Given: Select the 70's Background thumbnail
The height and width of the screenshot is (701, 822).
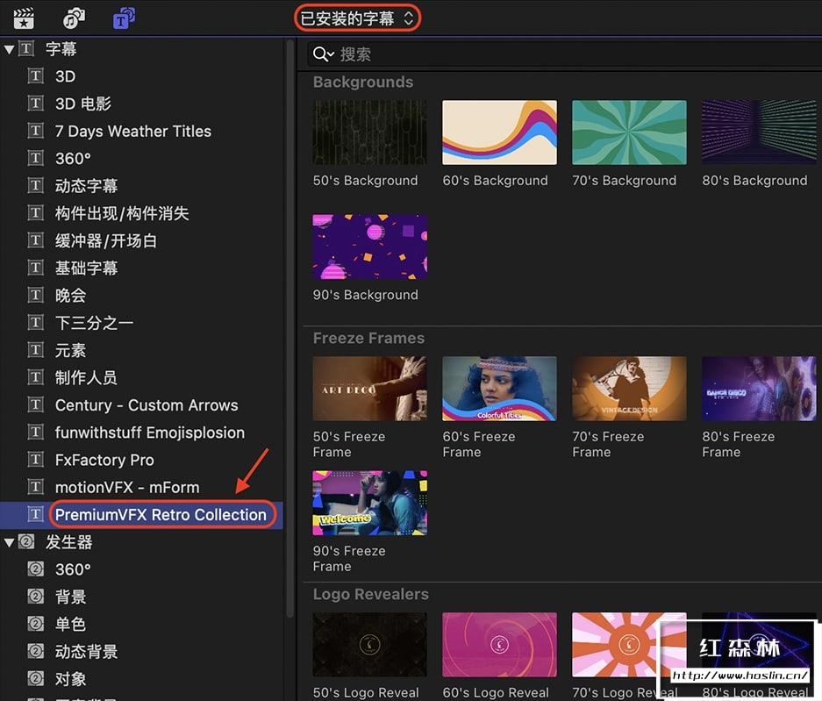Looking at the screenshot, I should pos(629,132).
